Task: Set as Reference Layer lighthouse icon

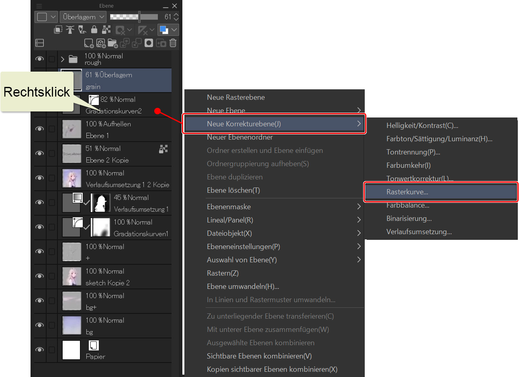Action: click(70, 30)
